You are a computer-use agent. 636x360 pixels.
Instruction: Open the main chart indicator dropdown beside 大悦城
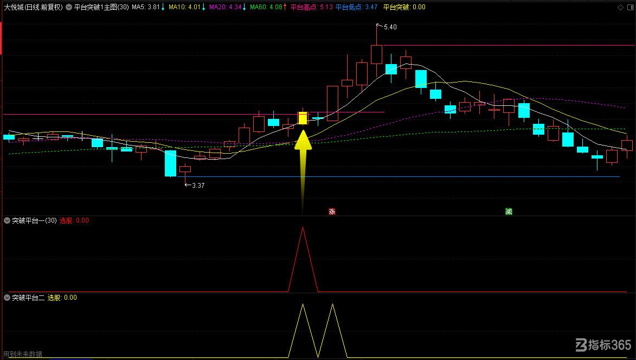[69, 7]
